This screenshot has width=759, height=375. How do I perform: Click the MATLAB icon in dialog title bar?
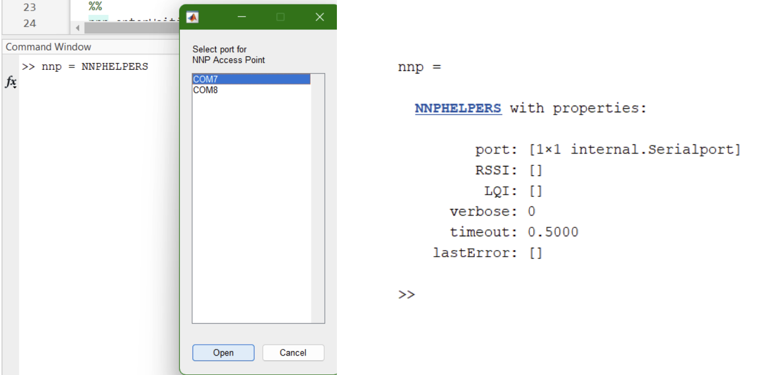pos(193,18)
